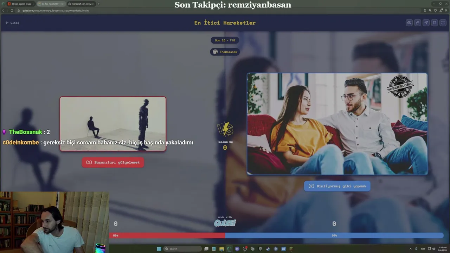Open a new browser tab
The height and width of the screenshot is (253, 450).
coord(99,4)
